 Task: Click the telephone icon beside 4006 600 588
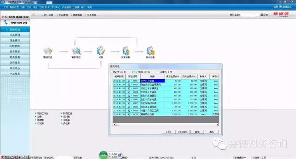pyautogui.click(x=6, y=22)
